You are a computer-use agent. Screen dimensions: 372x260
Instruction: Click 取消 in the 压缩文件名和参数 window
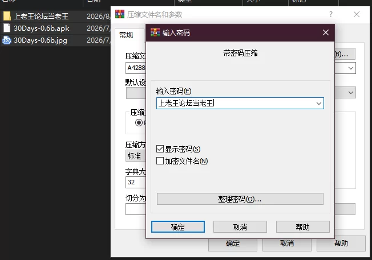[x=286, y=244]
